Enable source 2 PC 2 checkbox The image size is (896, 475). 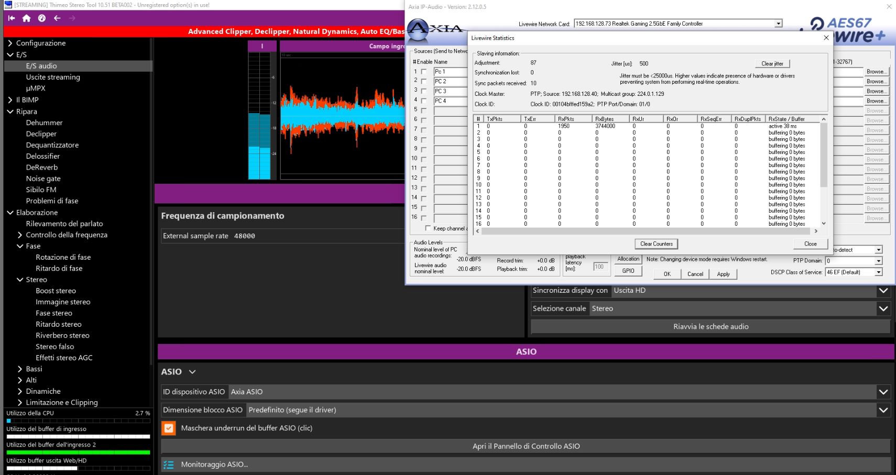(x=424, y=81)
